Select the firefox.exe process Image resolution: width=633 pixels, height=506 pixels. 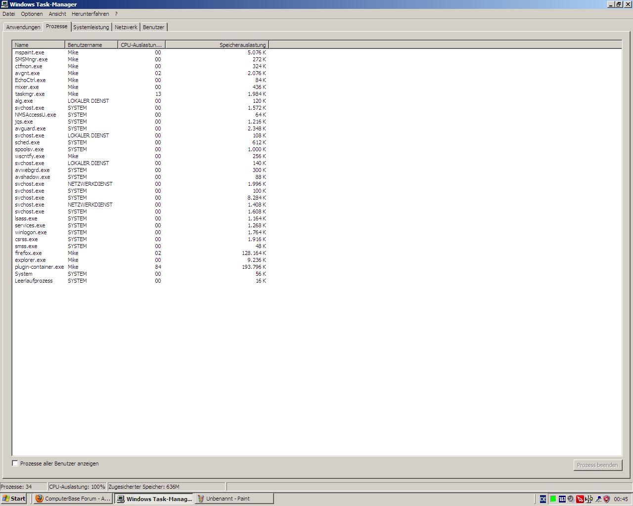(x=140, y=253)
